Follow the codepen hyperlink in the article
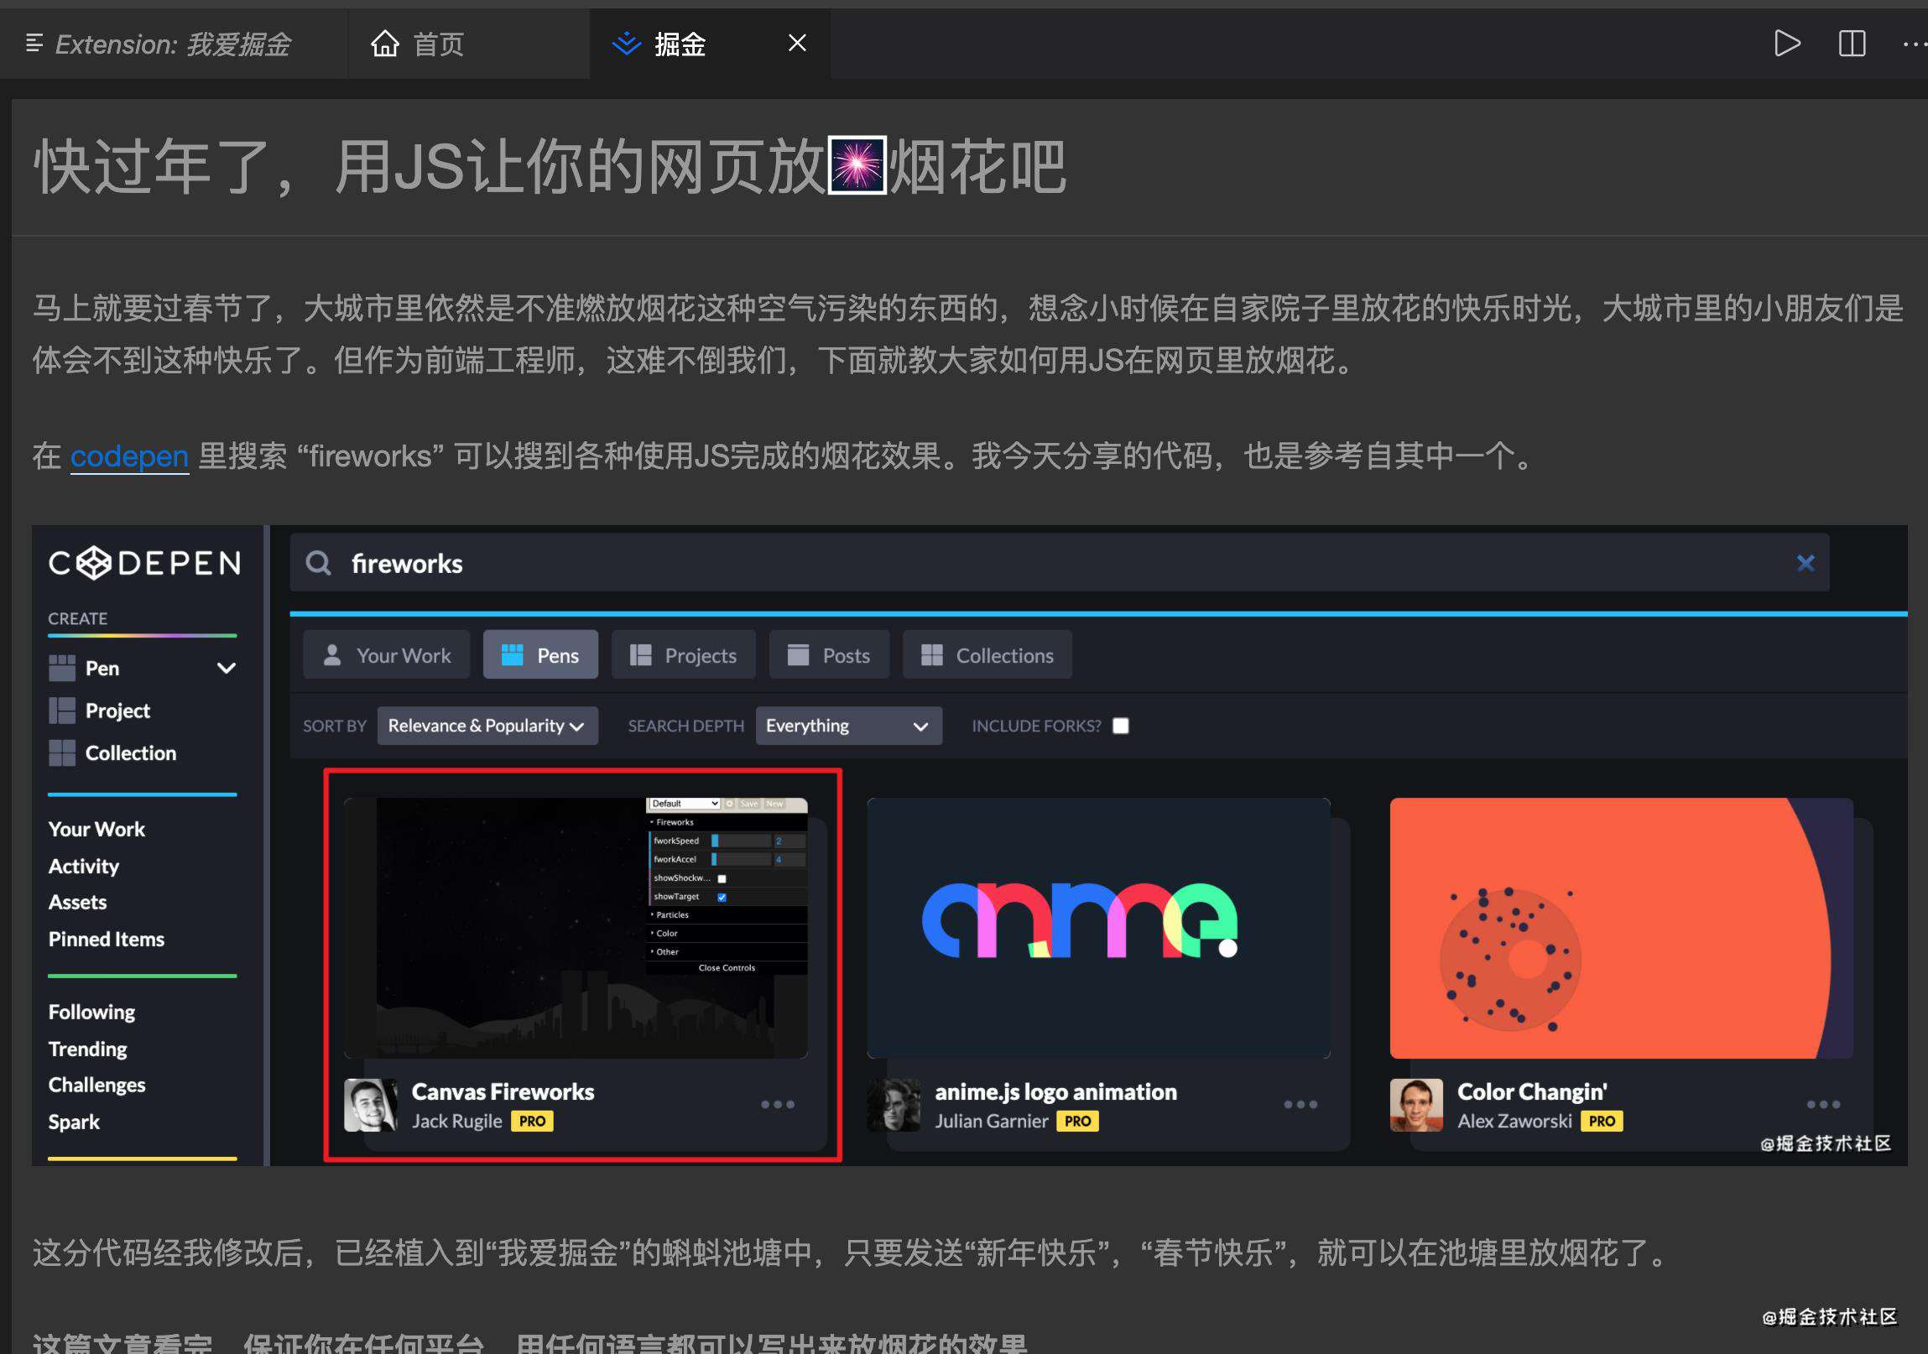The width and height of the screenshot is (1928, 1354). [129, 456]
